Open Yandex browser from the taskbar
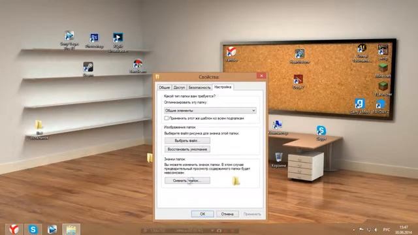This screenshot has width=418, height=235. [x=14, y=229]
